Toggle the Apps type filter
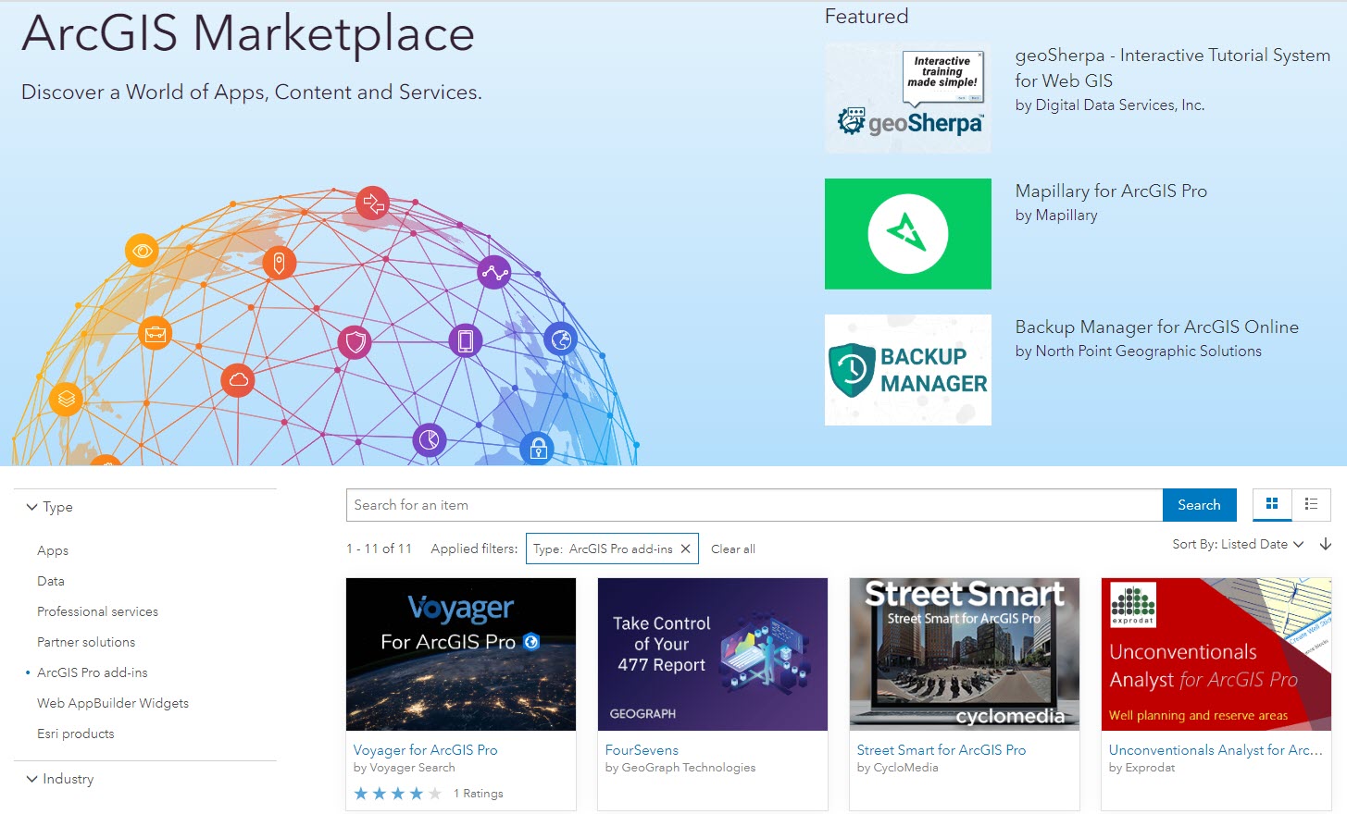Image resolution: width=1347 pixels, height=814 pixels. 52,550
